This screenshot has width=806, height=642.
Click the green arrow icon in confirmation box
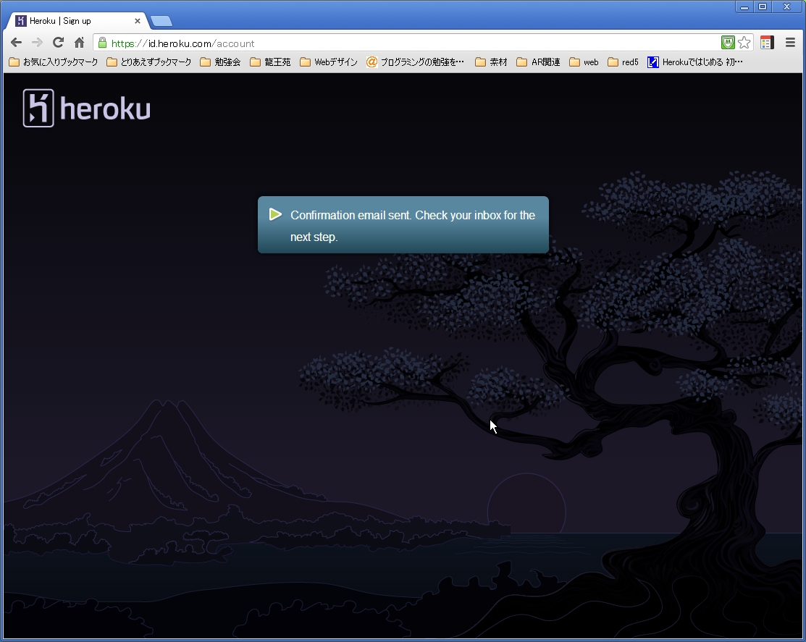tap(275, 214)
